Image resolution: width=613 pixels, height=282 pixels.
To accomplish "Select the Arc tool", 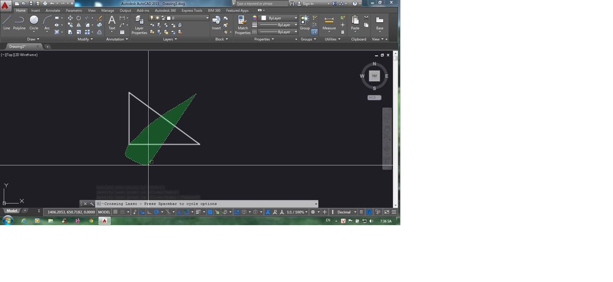I will point(47,22).
